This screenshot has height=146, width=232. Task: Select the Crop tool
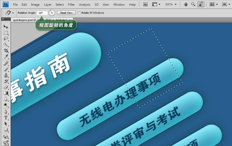point(6,50)
